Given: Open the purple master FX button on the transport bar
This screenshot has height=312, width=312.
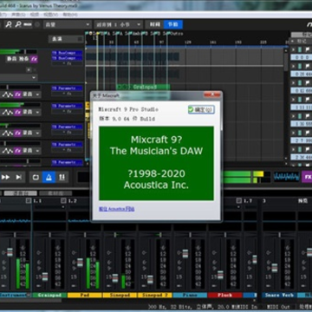Looking at the screenshot, I should pyautogui.click(x=307, y=177).
